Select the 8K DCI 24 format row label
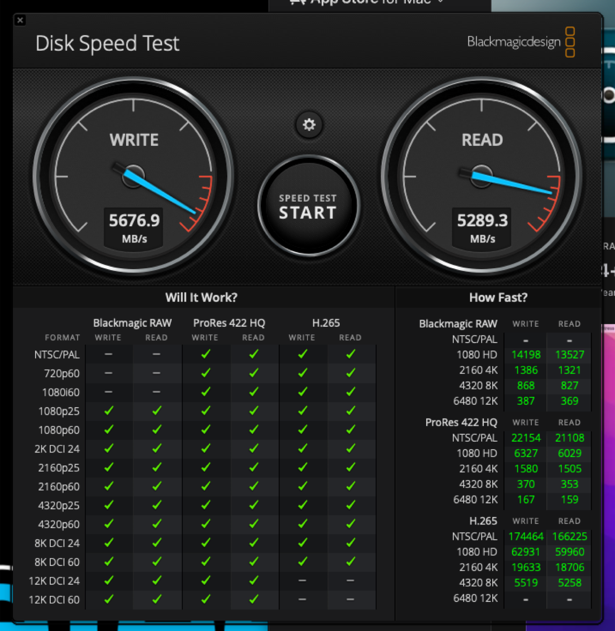Viewport: 615px width, 631px height. point(57,543)
